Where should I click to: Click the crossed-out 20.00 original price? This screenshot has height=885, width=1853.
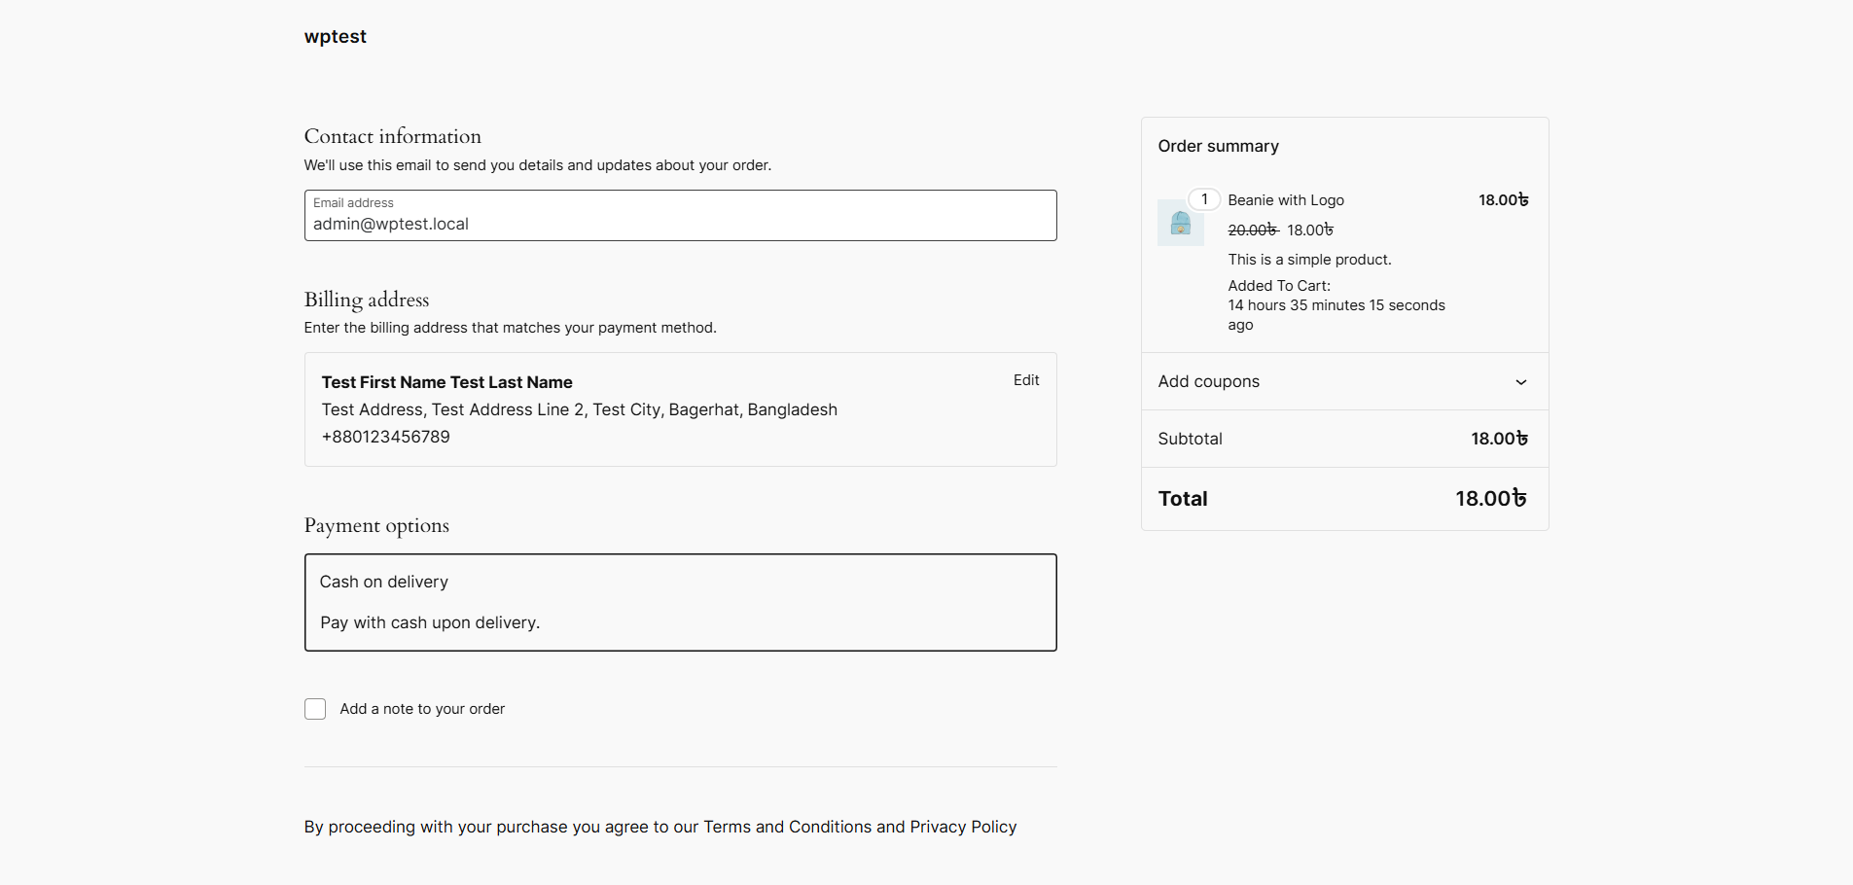pos(1252,230)
